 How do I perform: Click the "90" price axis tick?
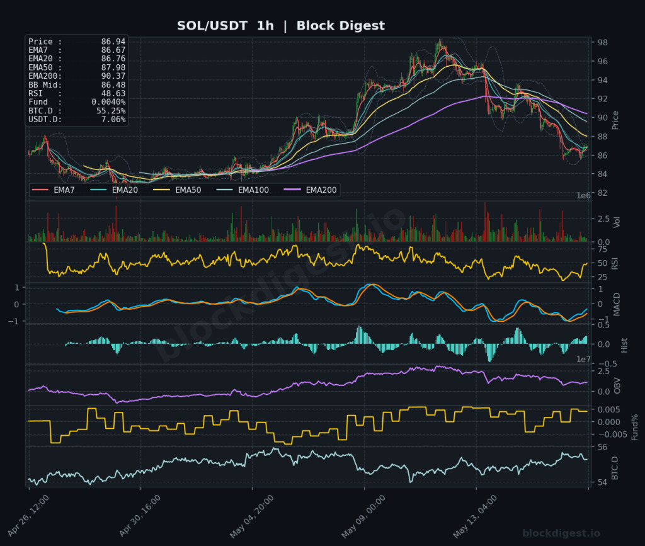tap(603, 118)
